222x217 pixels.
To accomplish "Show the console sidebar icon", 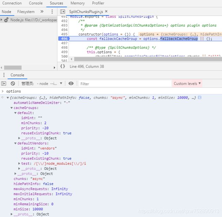I will coord(4,84).
